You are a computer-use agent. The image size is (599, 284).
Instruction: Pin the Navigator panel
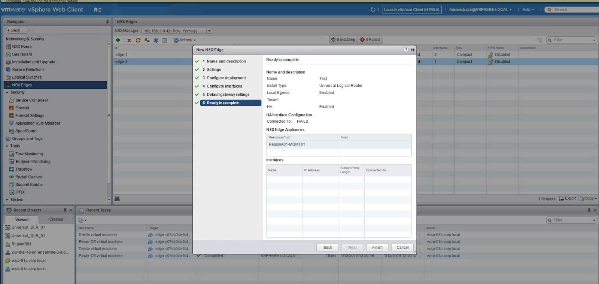[x=107, y=22]
